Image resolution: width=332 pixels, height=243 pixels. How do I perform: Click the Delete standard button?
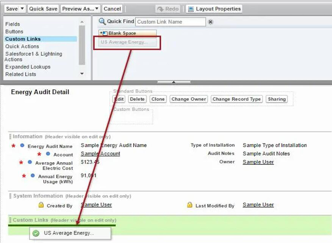click(137, 99)
